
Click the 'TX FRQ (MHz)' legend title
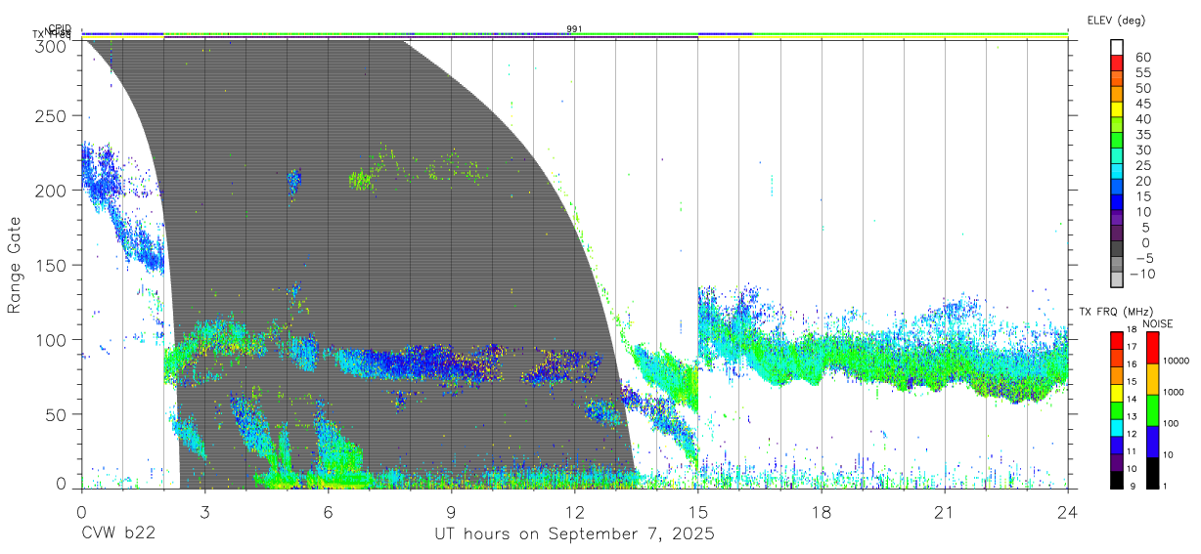click(x=1115, y=312)
